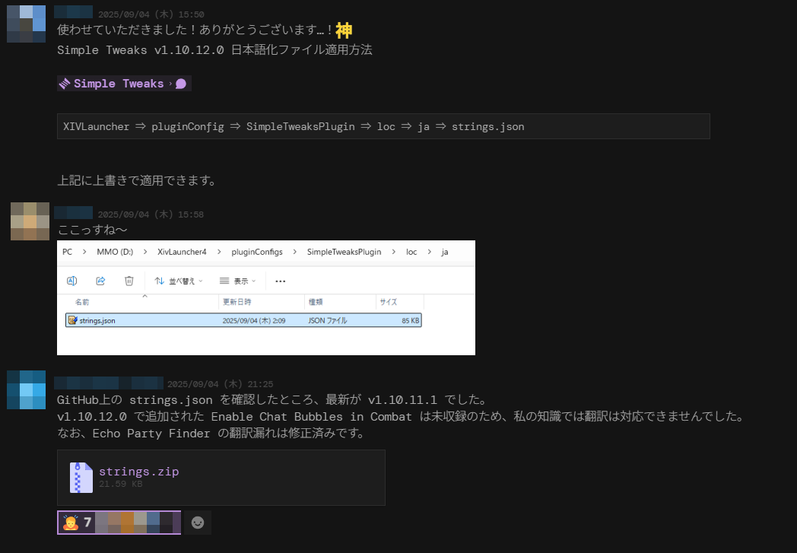The height and width of the screenshot is (553, 797).
Task: Click the XIVLauncher path code block
Action: tap(383, 126)
